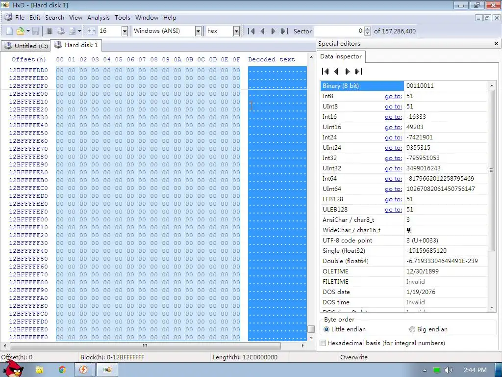This screenshot has height=377, width=502.
Task: Click the volume speaker tray icon
Action: click(448, 370)
